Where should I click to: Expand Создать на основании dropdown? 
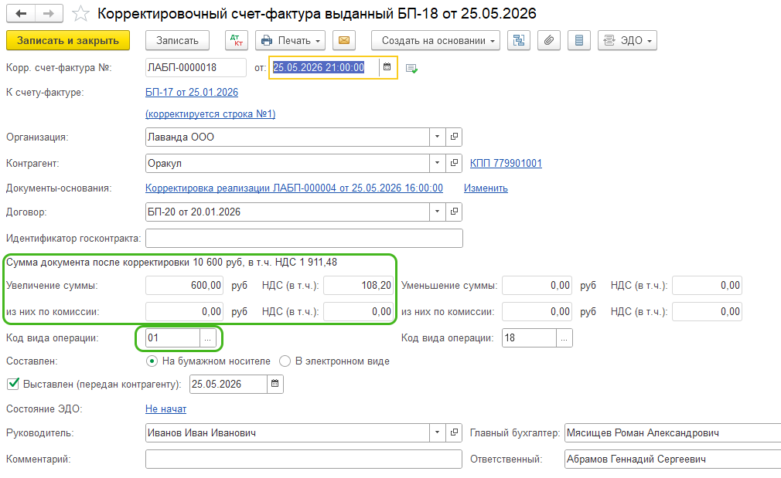pyautogui.click(x=435, y=40)
